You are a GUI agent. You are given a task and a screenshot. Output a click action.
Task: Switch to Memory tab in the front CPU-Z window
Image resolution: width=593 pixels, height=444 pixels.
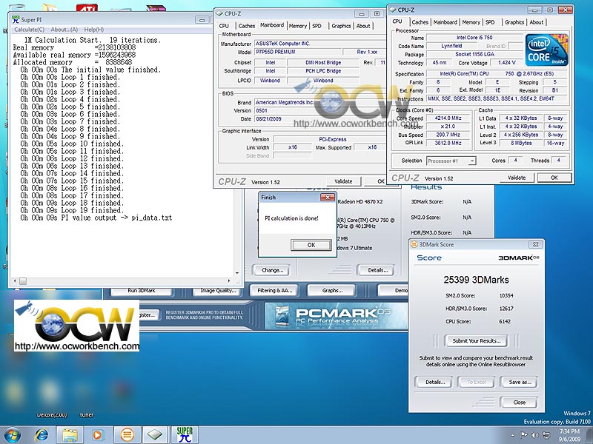pyautogui.click(x=471, y=22)
